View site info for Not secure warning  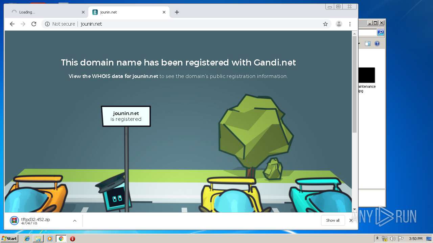60,24
